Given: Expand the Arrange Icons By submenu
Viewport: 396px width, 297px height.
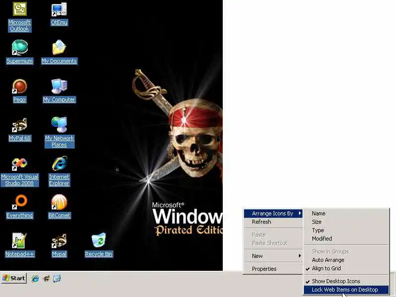Looking at the screenshot, I should click(273, 214).
